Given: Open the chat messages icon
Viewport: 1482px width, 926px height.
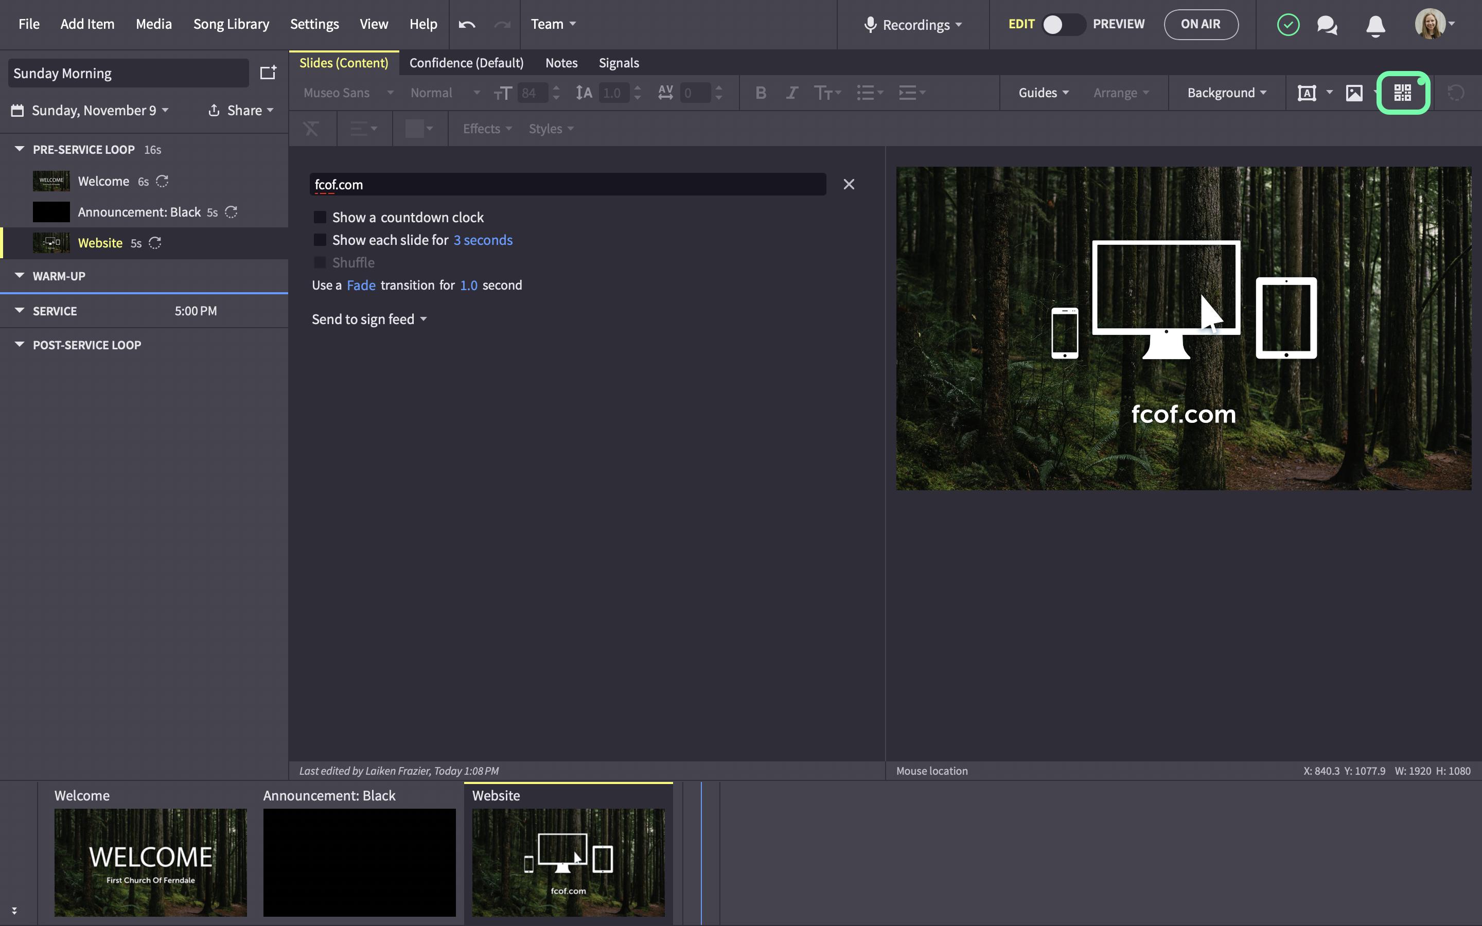Looking at the screenshot, I should coord(1327,25).
